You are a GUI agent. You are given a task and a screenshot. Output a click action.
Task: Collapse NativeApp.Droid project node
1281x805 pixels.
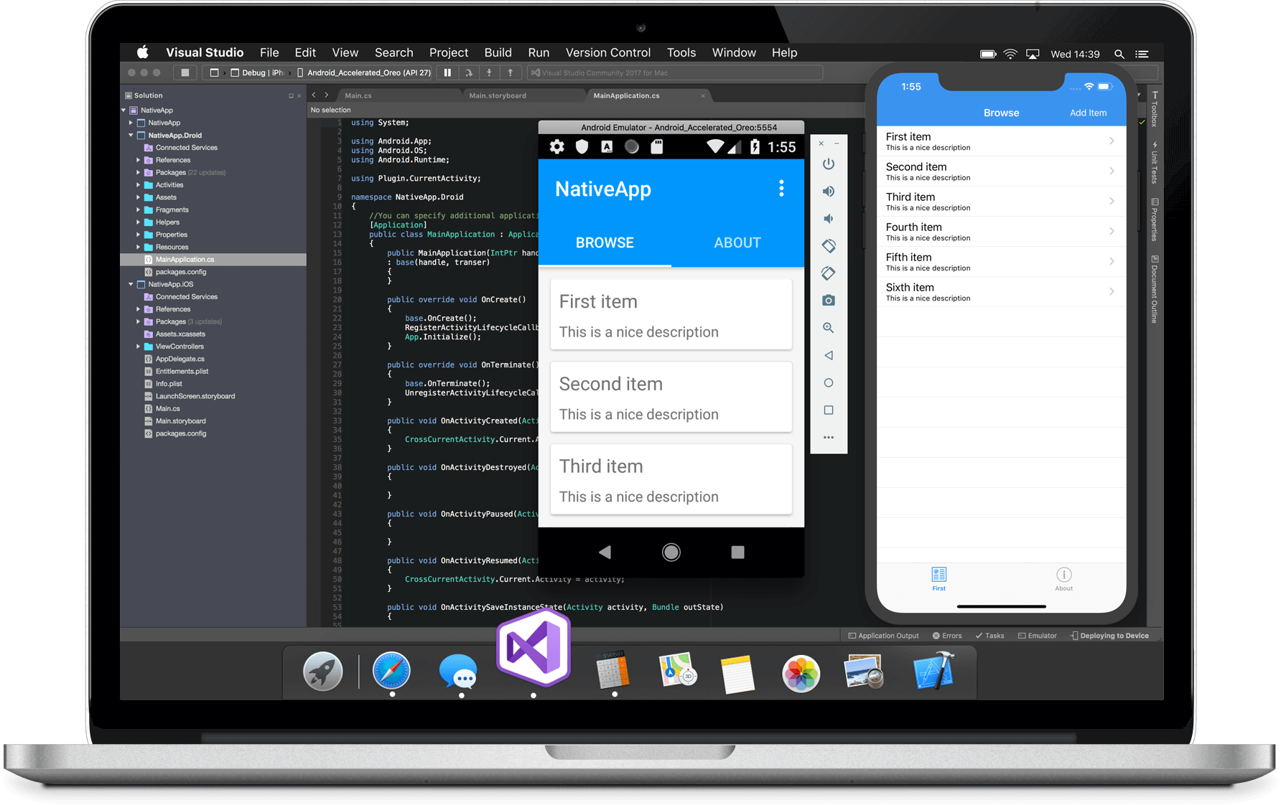(x=131, y=135)
